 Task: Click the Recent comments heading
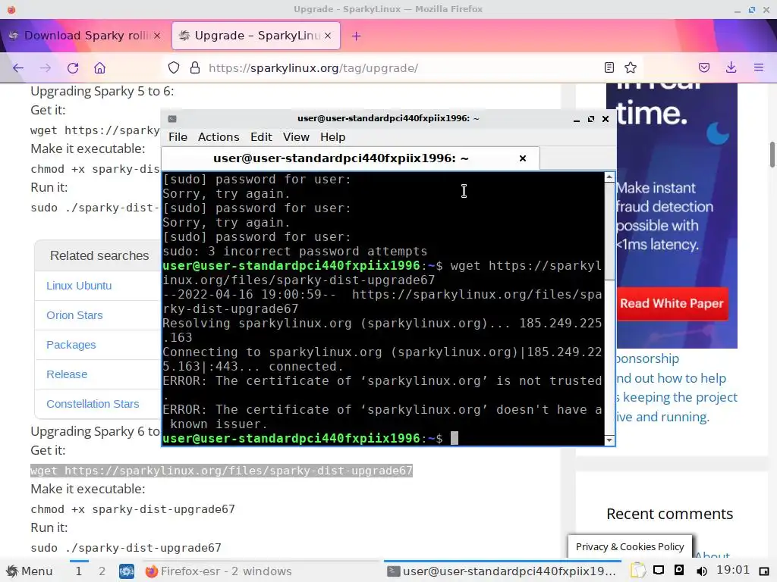tap(669, 514)
